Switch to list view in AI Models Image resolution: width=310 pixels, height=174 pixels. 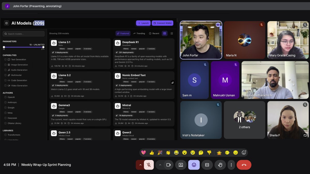pyautogui.click(x=172, y=33)
